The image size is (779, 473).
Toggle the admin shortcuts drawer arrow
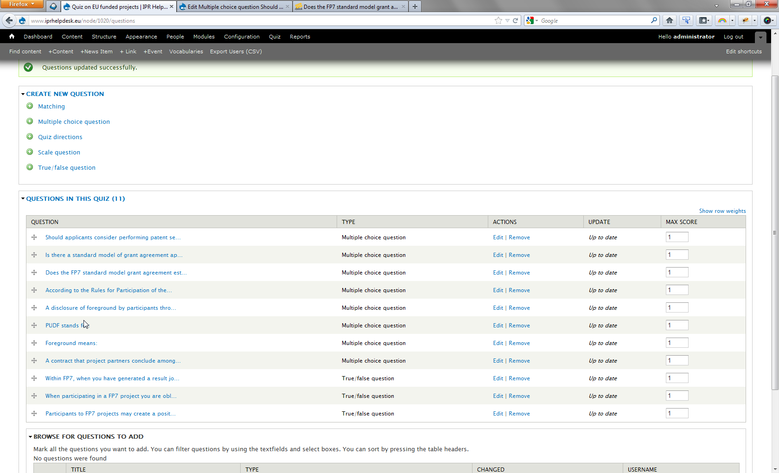pos(760,37)
